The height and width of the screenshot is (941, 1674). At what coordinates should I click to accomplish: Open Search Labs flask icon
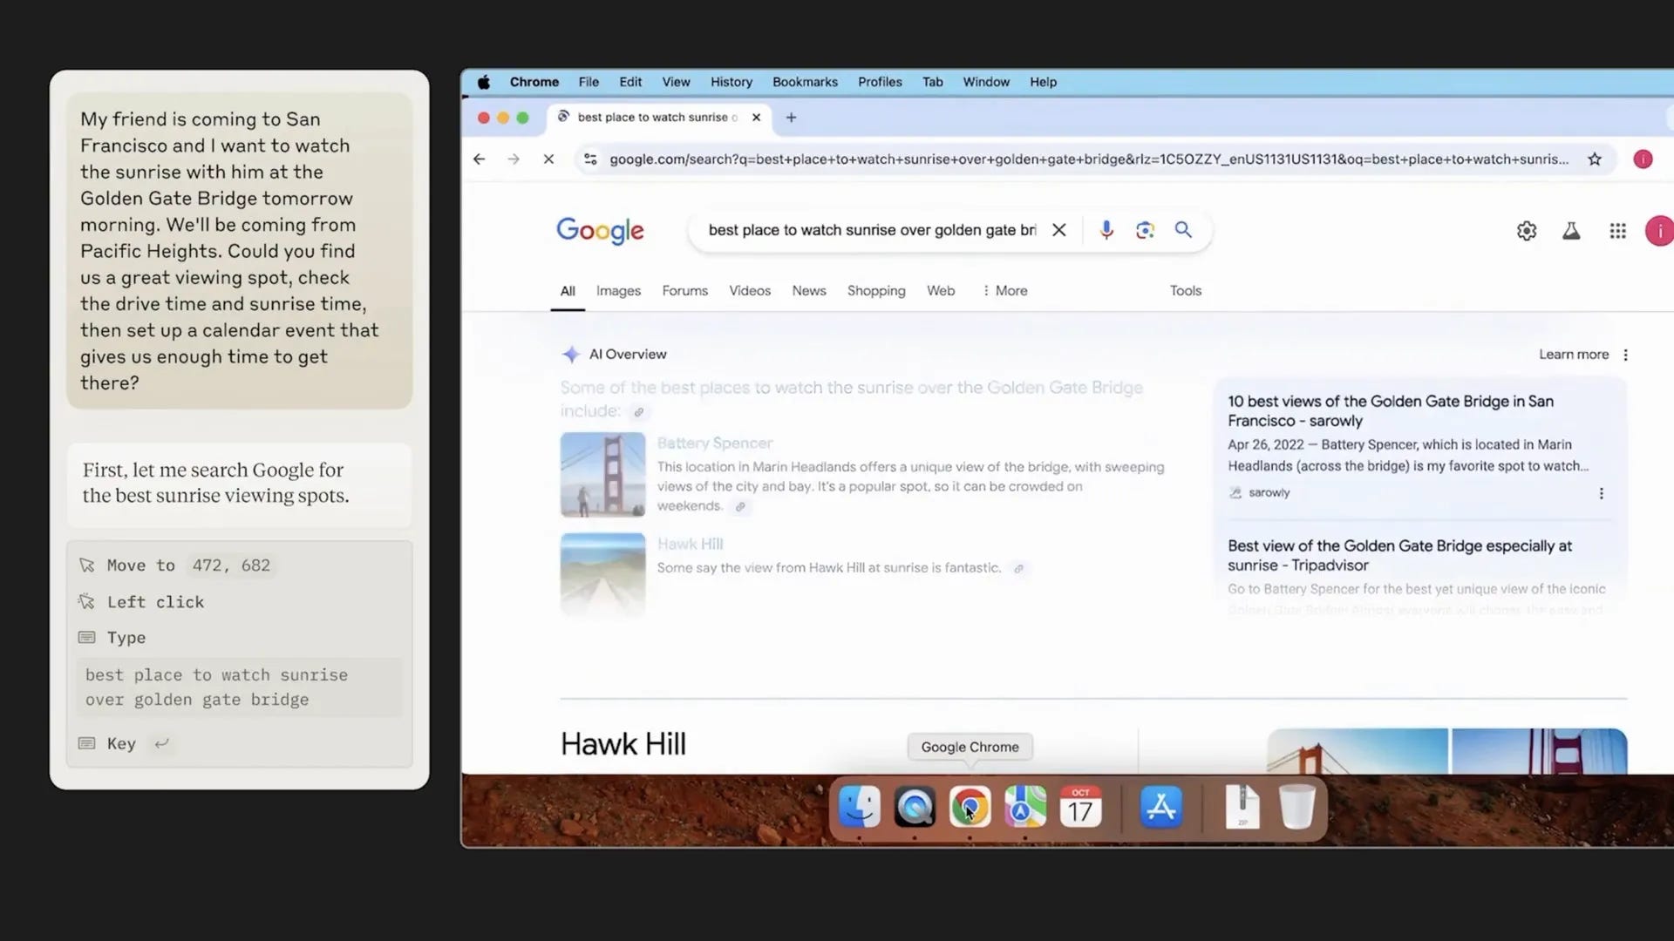pyautogui.click(x=1571, y=231)
